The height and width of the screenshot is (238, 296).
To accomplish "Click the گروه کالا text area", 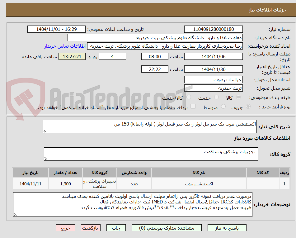I will pyautogui.click(x=151, y=154).
